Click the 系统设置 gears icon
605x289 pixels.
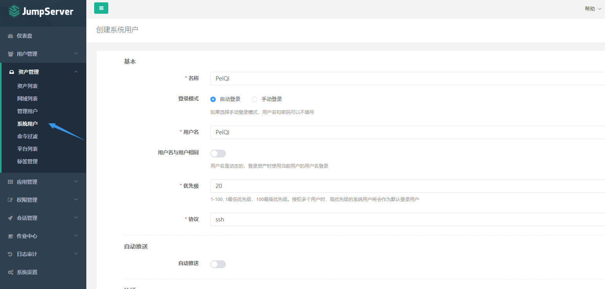[11, 272]
